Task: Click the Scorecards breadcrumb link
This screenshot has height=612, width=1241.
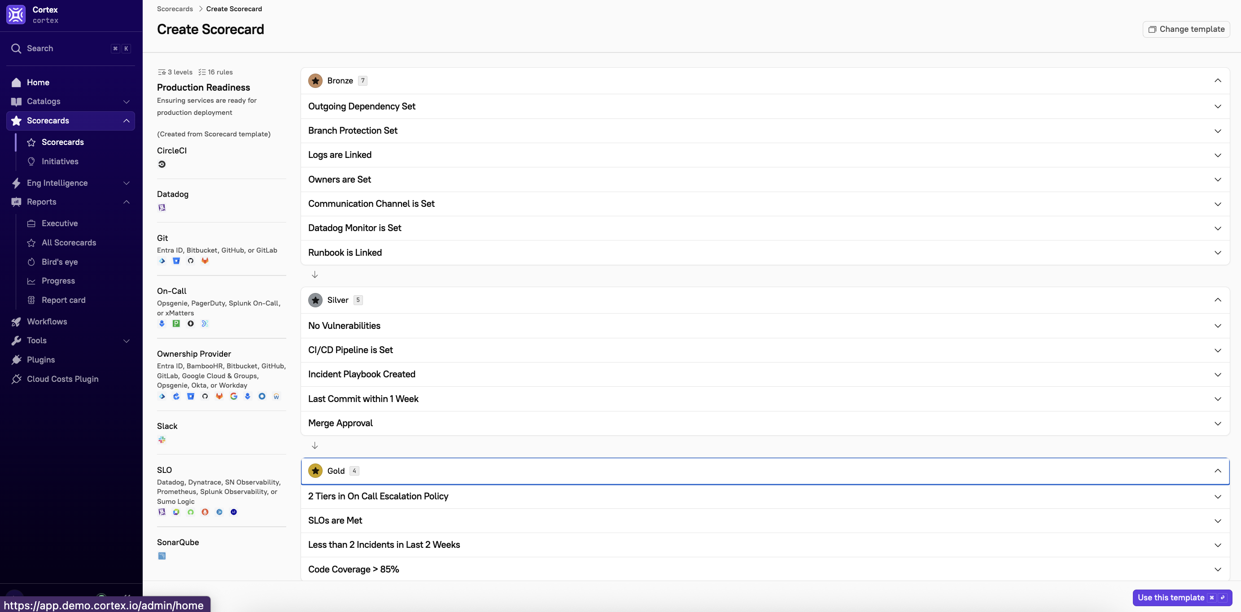Action: pyautogui.click(x=175, y=9)
